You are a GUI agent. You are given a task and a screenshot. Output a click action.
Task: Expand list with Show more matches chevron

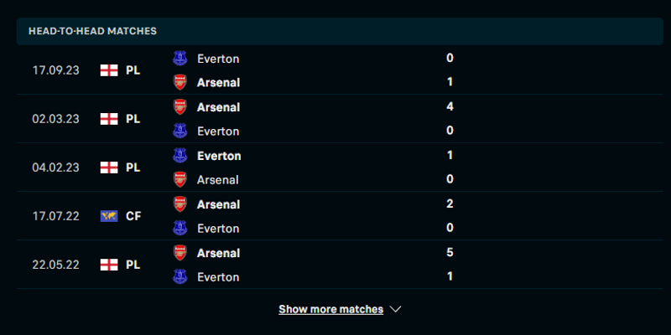(396, 309)
